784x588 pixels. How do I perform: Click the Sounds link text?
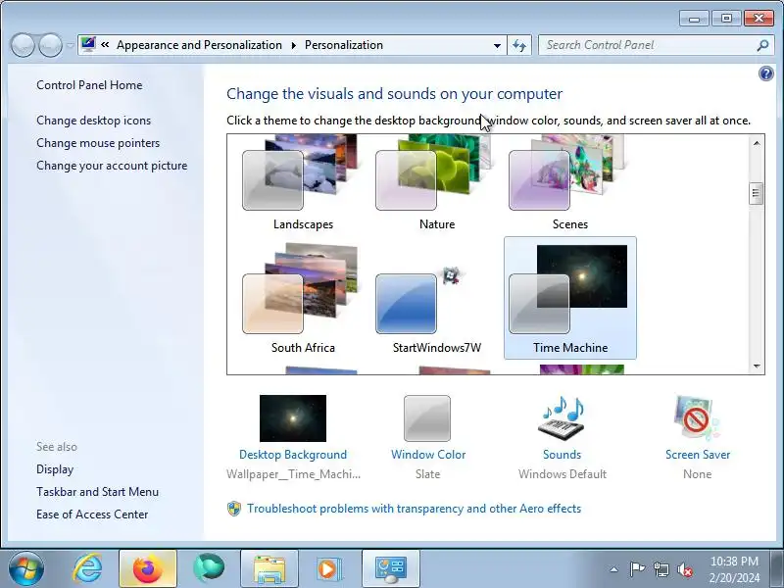click(562, 455)
